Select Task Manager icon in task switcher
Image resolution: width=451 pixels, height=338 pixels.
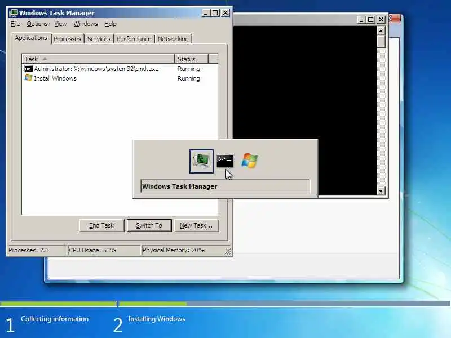201,161
